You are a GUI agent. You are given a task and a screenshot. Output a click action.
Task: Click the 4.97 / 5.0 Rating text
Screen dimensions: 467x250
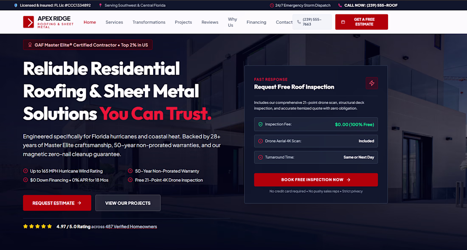tap(73, 227)
